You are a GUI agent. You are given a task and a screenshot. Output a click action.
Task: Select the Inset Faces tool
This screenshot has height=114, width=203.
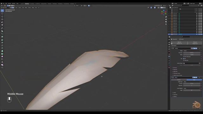click(x=2, y=40)
